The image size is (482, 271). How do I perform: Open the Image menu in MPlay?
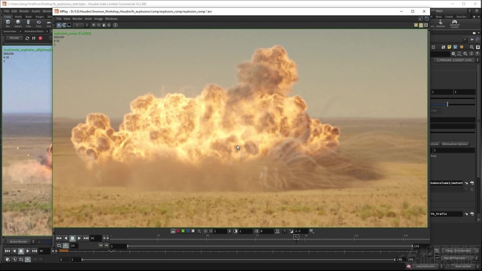click(x=98, y=18)
